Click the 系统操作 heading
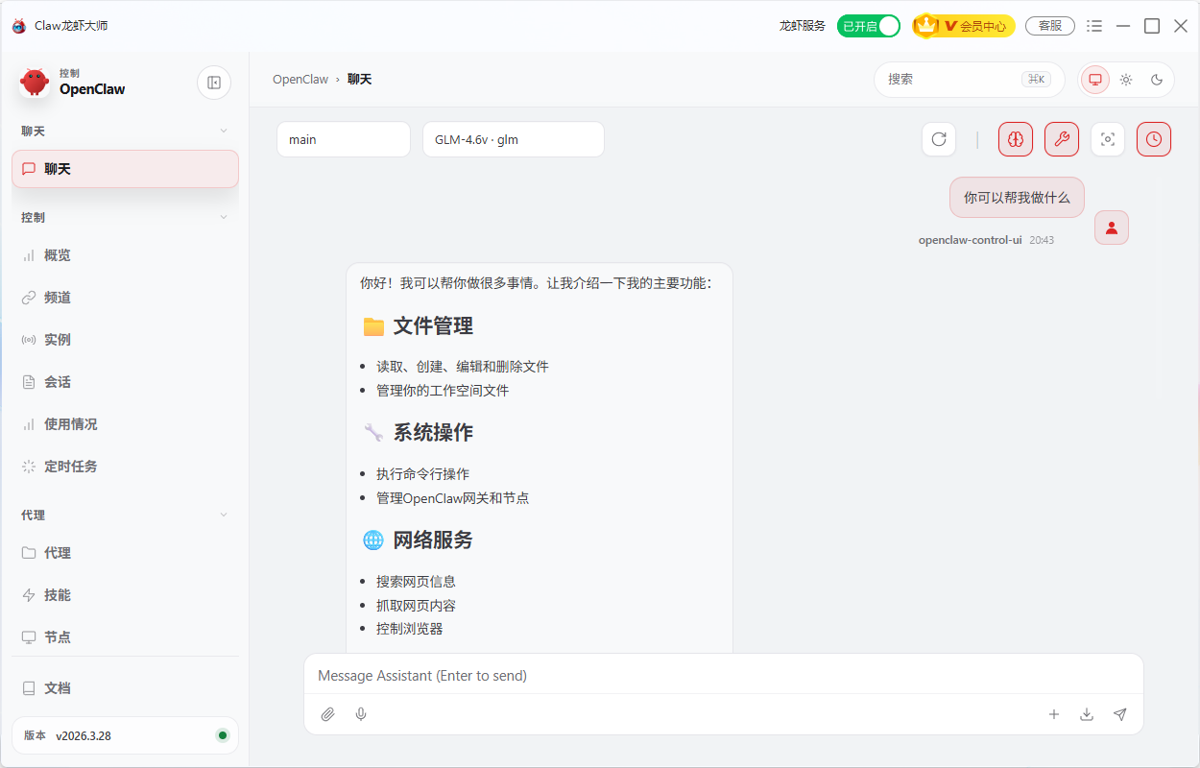 coord(433,433)
